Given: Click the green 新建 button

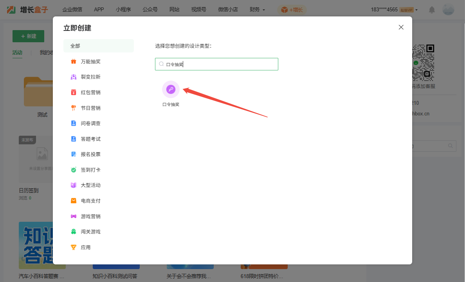Looking at the screenshot, I should [x=28, y=36].
